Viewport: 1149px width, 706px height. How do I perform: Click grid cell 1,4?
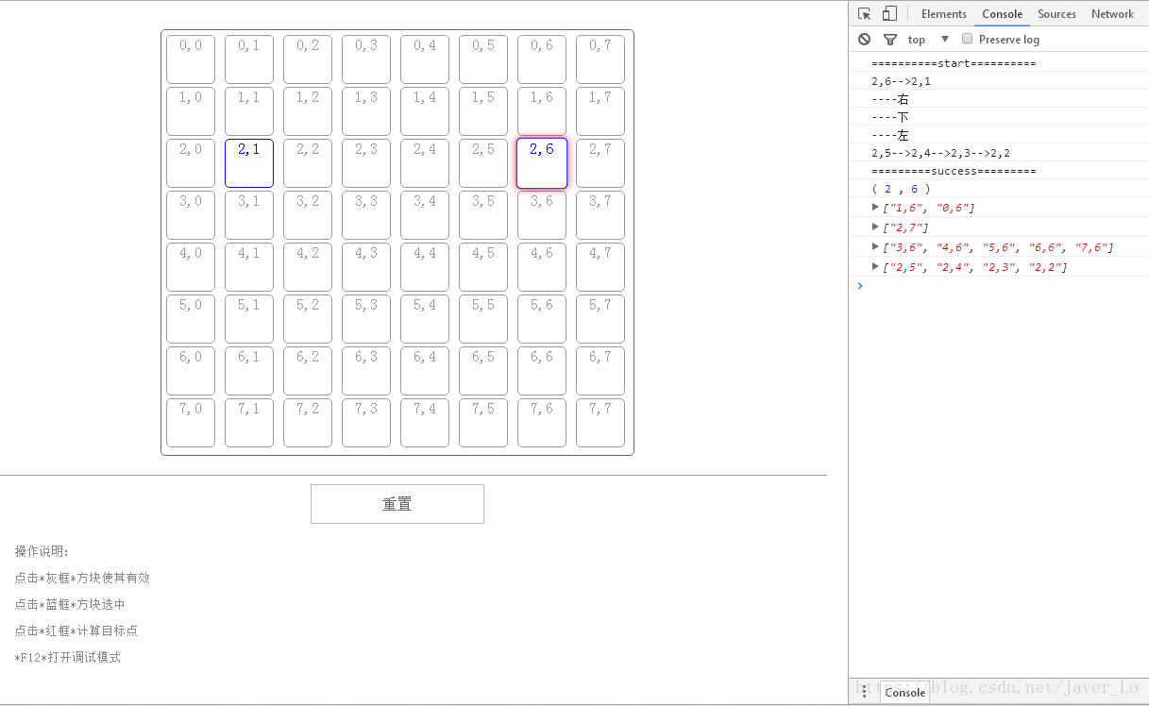coord(425,111)
